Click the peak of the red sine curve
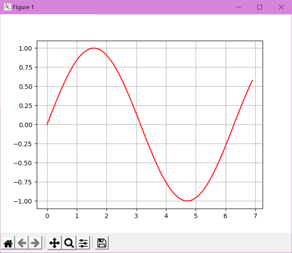The width and height of the screenshot is (292, 253). [94, 48]
